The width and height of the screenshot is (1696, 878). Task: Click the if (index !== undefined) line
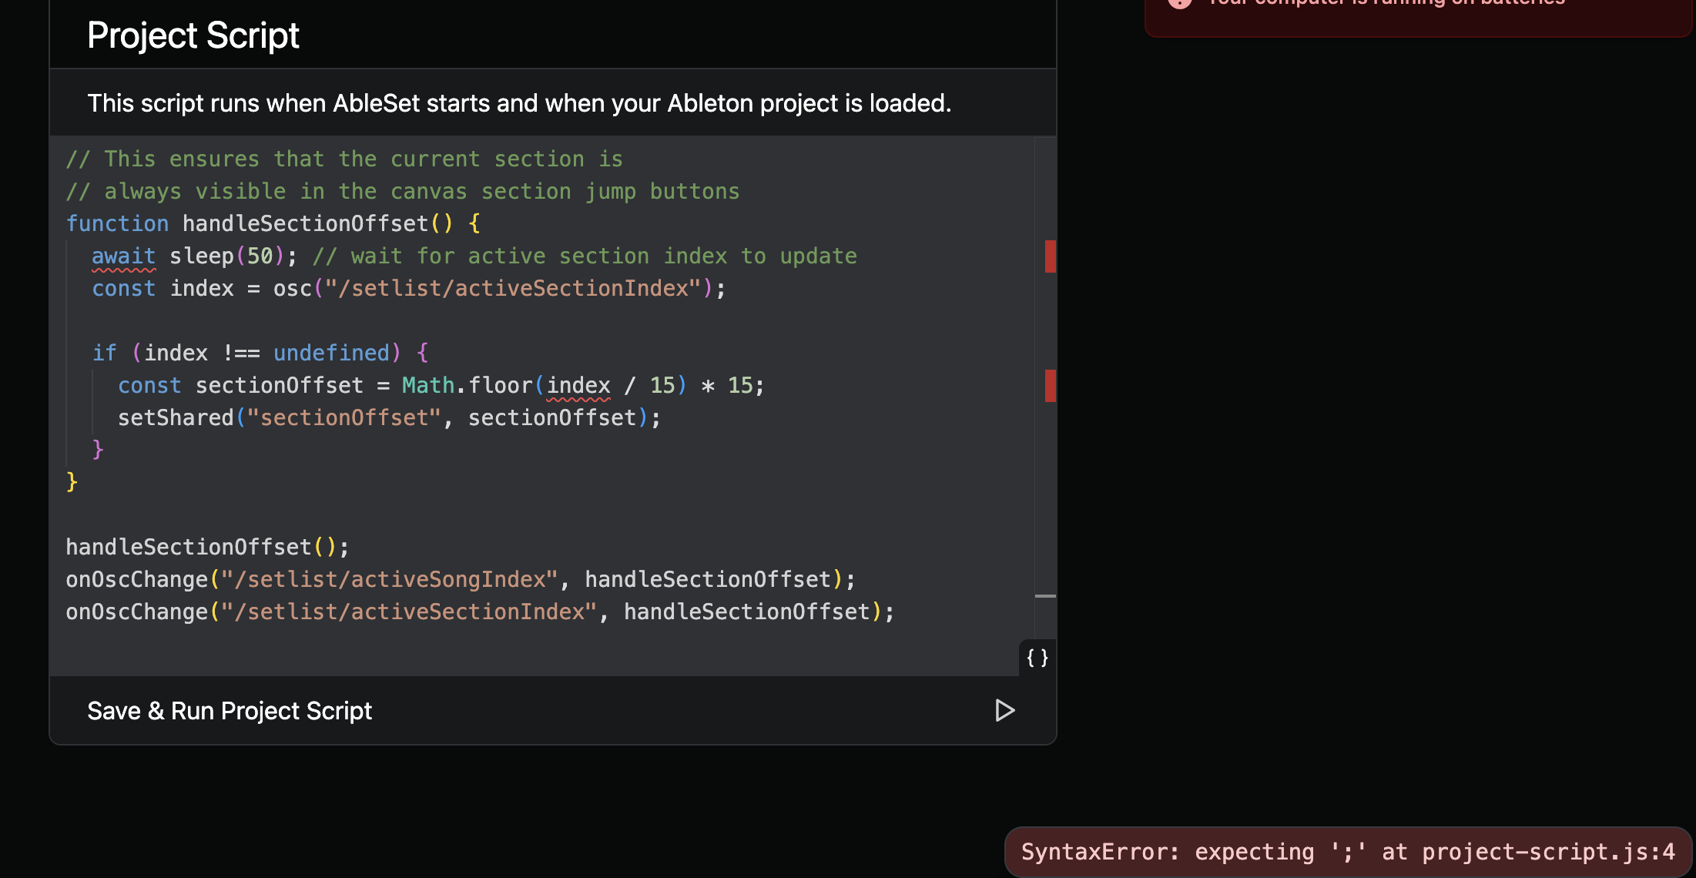pos(260,354)
